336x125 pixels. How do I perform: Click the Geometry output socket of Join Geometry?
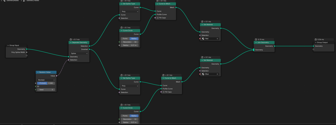point(274,46)
